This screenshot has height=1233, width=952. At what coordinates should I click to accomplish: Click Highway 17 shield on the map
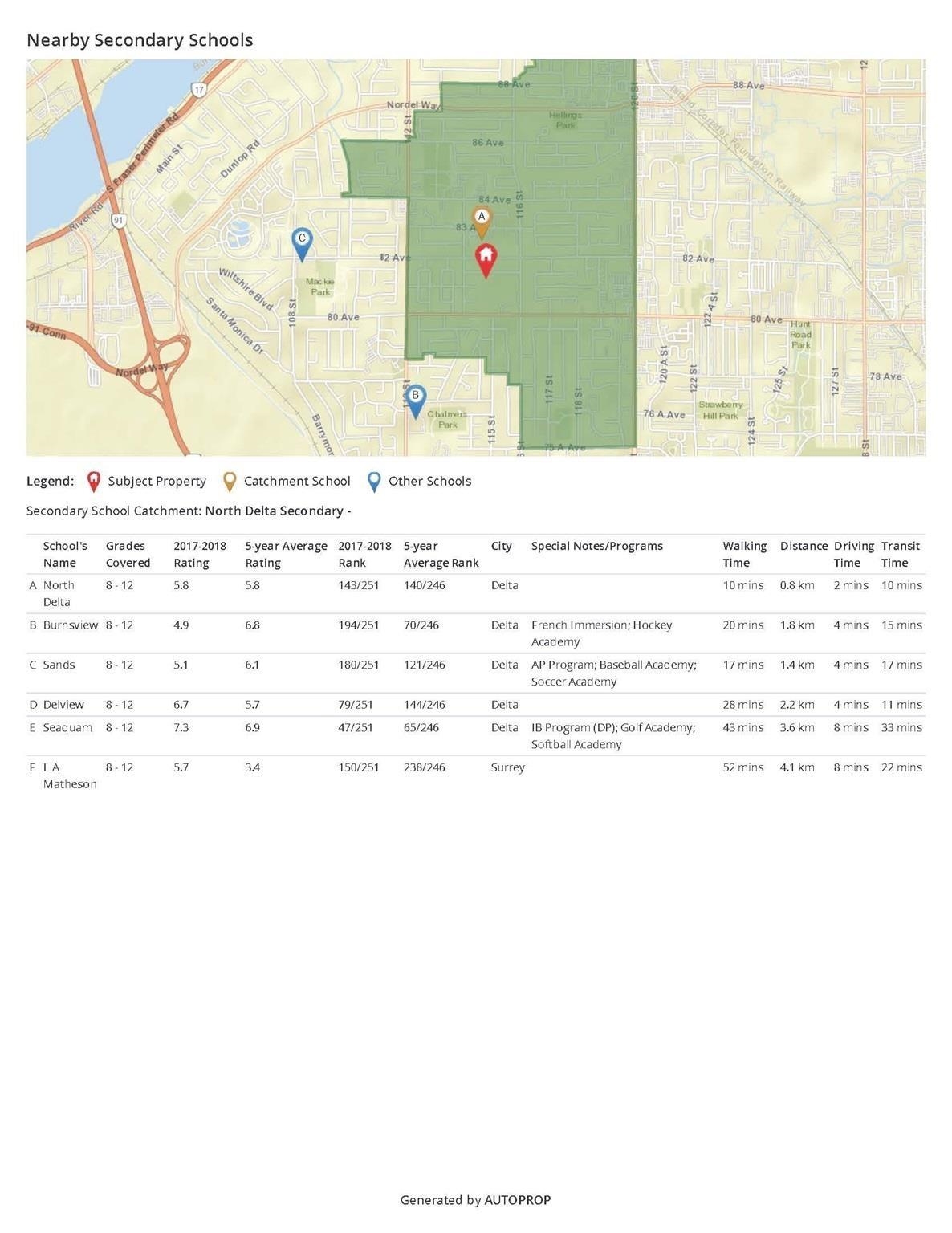[199, 90]
